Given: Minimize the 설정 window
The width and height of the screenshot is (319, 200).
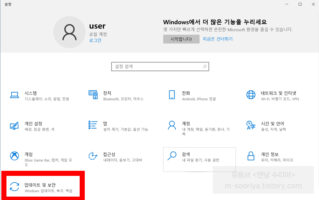Looking at the screenshot, I should click(x=287, y=4).
